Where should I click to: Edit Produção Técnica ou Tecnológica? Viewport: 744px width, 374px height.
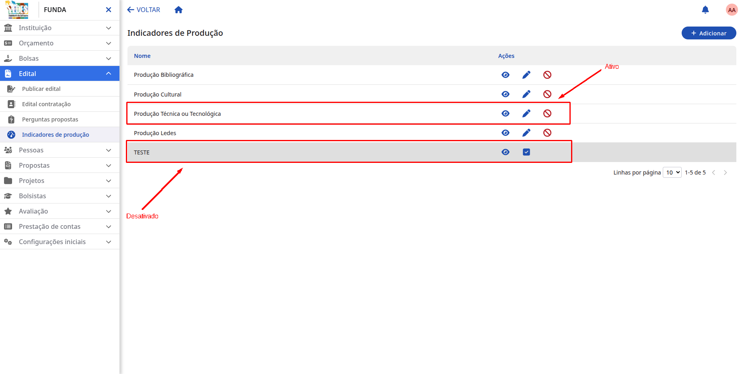pyautogui.click(x=526, y=113)
